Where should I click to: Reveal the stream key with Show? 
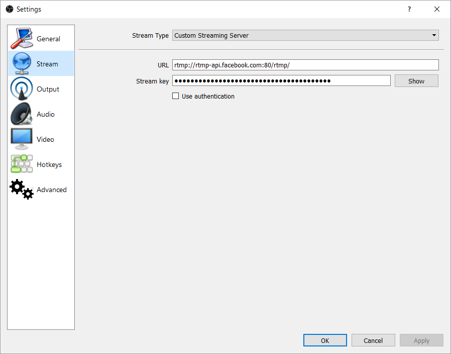point(416,81)
